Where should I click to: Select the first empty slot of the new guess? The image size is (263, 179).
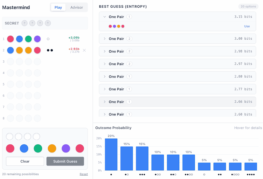click(x=9, y=136)
